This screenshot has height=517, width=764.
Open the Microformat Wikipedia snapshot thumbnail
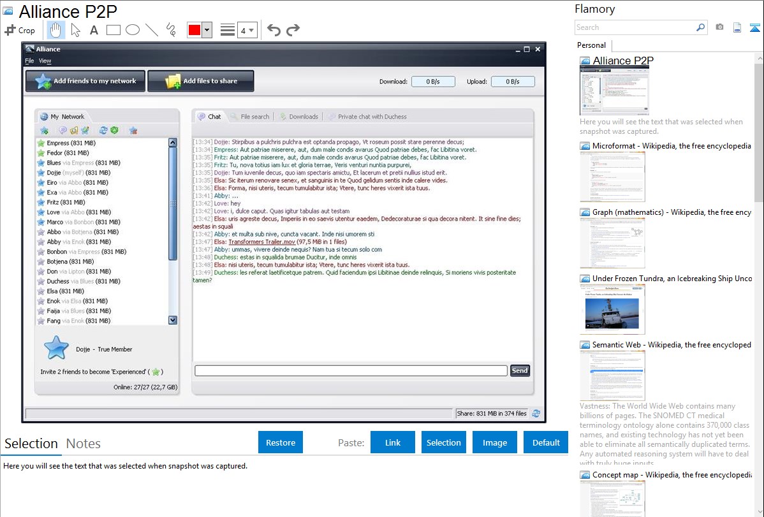pyautogui.click(x=612, y=177)
